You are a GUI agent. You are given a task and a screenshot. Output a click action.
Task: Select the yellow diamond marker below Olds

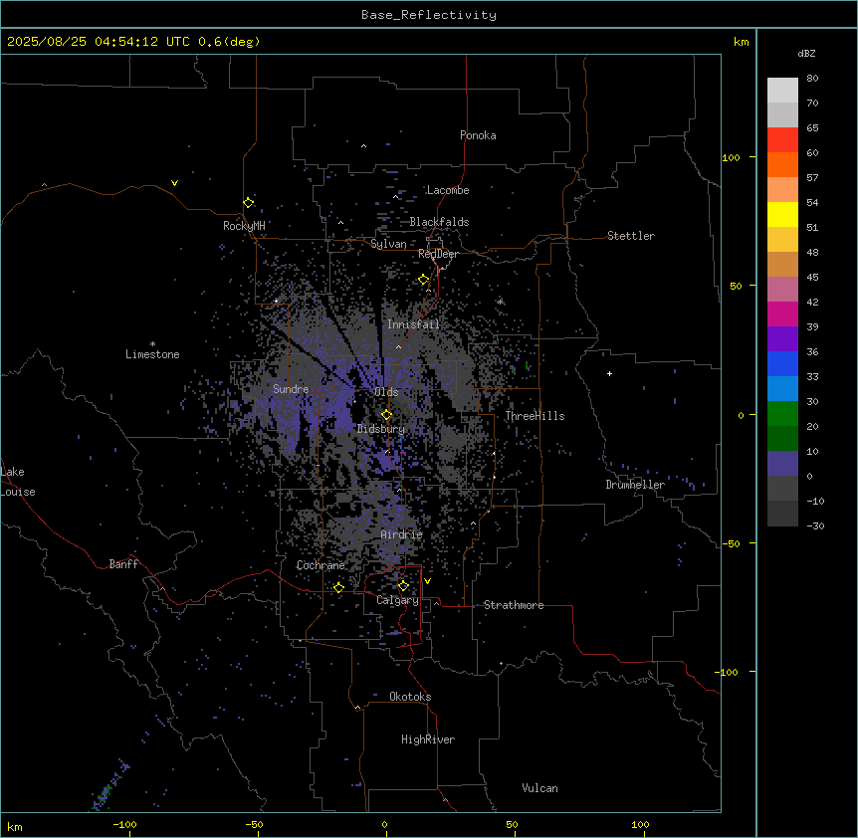click(x=386, y=415)
